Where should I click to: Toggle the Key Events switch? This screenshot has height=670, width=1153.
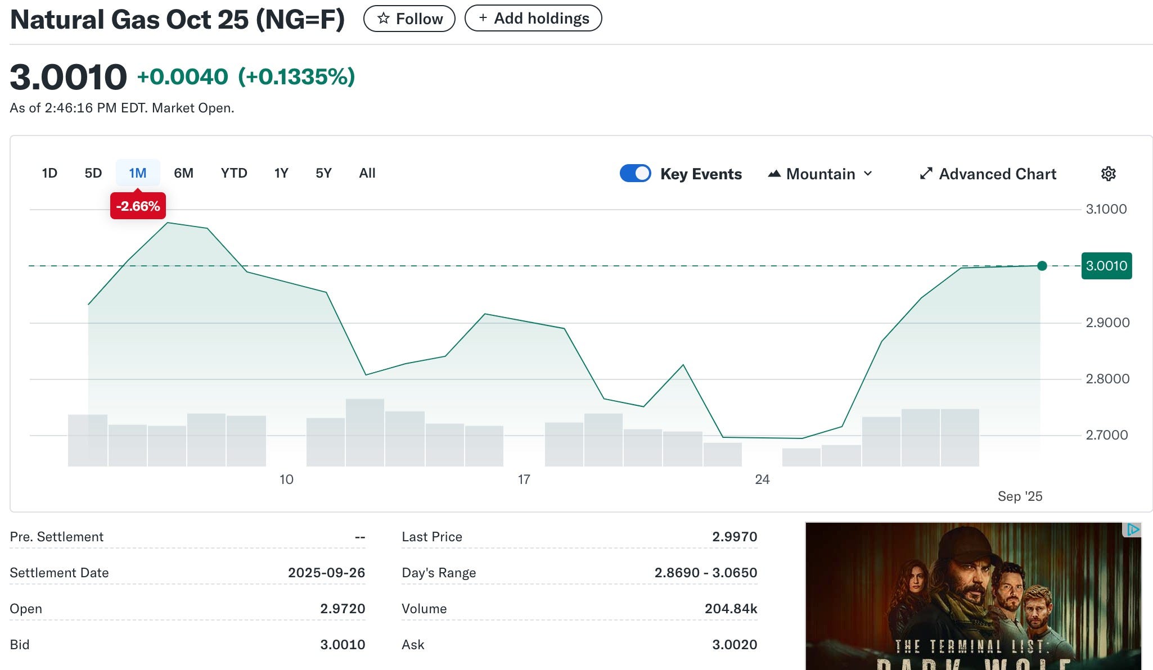tap(635, 173)
